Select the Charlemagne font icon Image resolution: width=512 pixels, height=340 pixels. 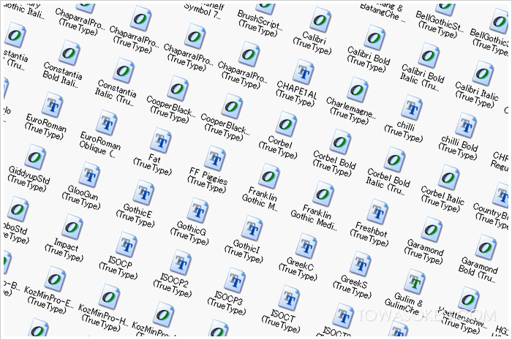pos(357,89)
